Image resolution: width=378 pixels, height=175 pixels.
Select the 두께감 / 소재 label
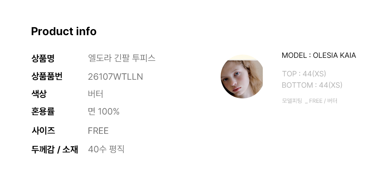(54, 149)
